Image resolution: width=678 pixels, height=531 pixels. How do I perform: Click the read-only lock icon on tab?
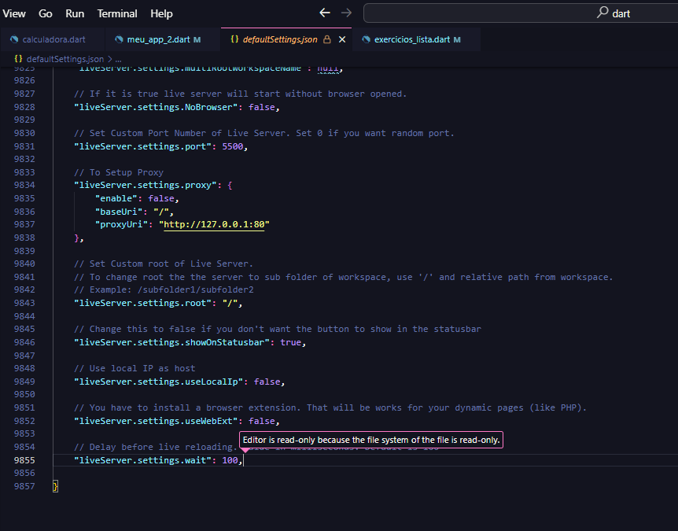pos(327,39)
